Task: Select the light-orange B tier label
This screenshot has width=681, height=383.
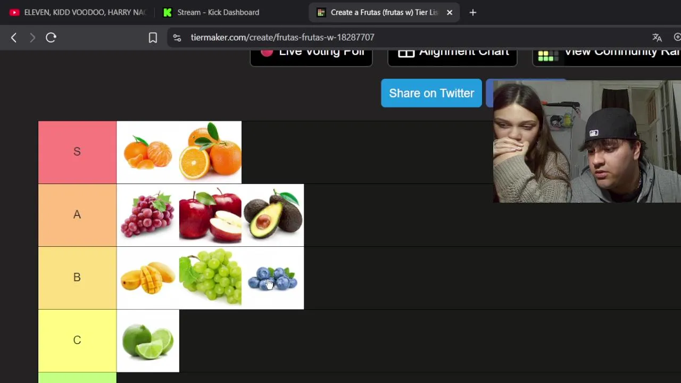Action: 77,278
